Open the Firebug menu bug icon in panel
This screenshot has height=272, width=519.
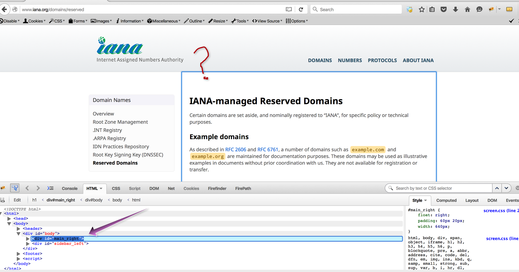(3, 188)
